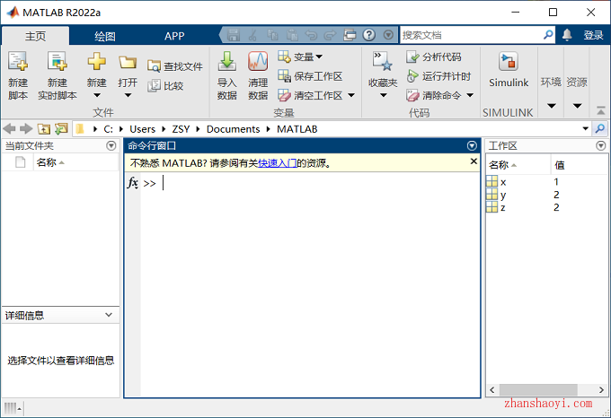Click Users in the path bar
Viewport: 611px width, 418px height.
(x=142, y=129)
